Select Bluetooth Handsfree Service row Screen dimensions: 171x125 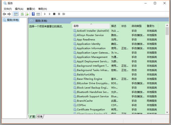pyautogui.click(x=115, y=92)
